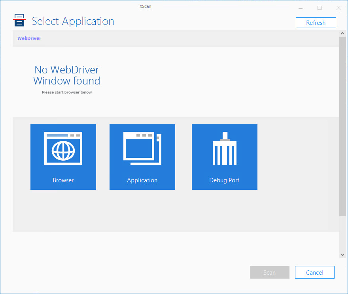
Task: Click the No WebDriver Window found message
Action: [66, 75]
